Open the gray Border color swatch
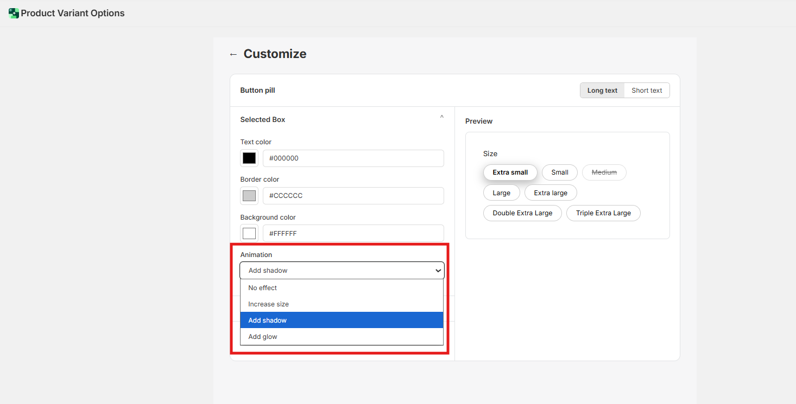Image resolution: width=796 pixels, height=404 pixels. (x=249, y=196)
